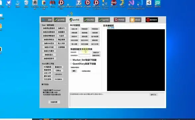Open the Wil编辑器 tool
This screenshot has height=120, width=195.
[x=47, y=67]
